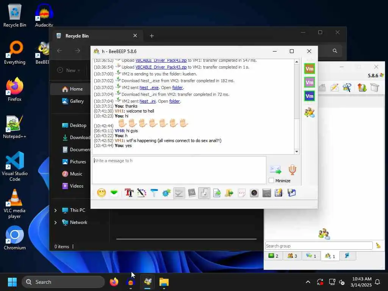Screen dimensions: 388x291
Task: Click the file transfer arrows icon in main toolbar
Action: point(362,88)
